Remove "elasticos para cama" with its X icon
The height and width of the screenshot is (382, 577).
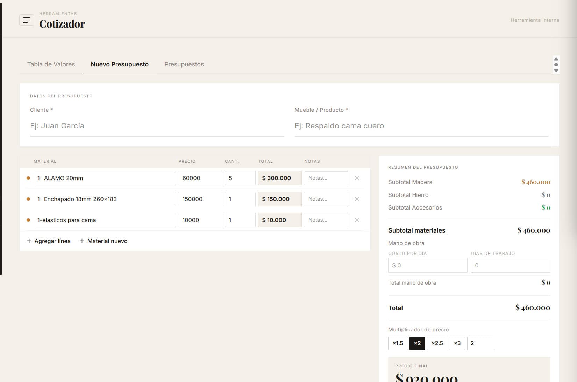pos(357,220)
